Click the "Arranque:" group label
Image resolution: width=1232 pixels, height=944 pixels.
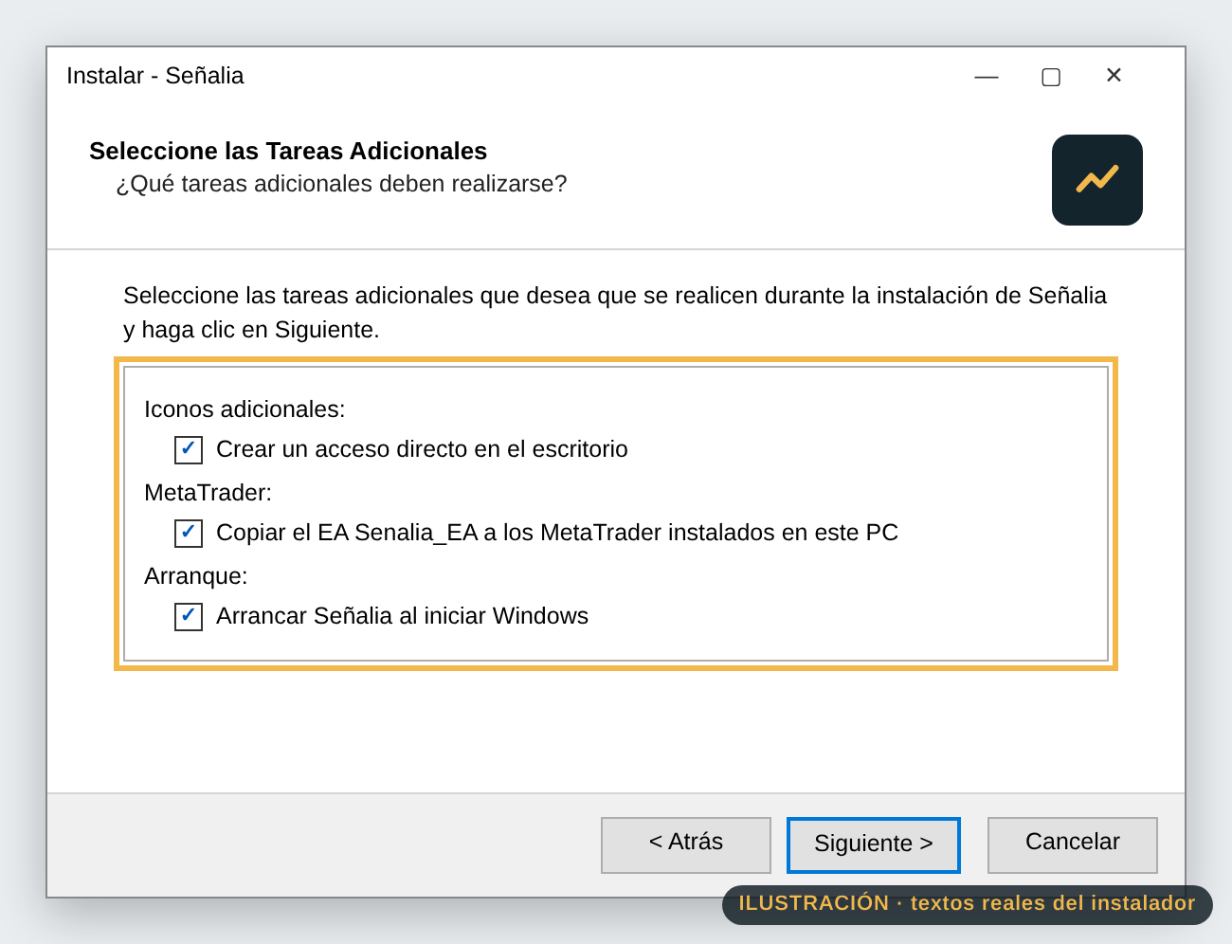click(195, 576)
